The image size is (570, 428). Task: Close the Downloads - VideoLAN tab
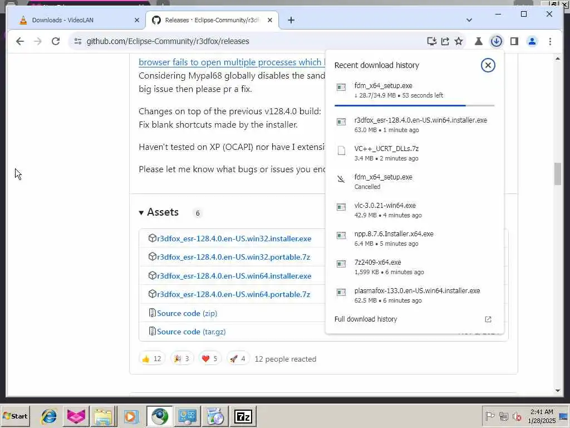pyautogui.click(x=137, y=20)
